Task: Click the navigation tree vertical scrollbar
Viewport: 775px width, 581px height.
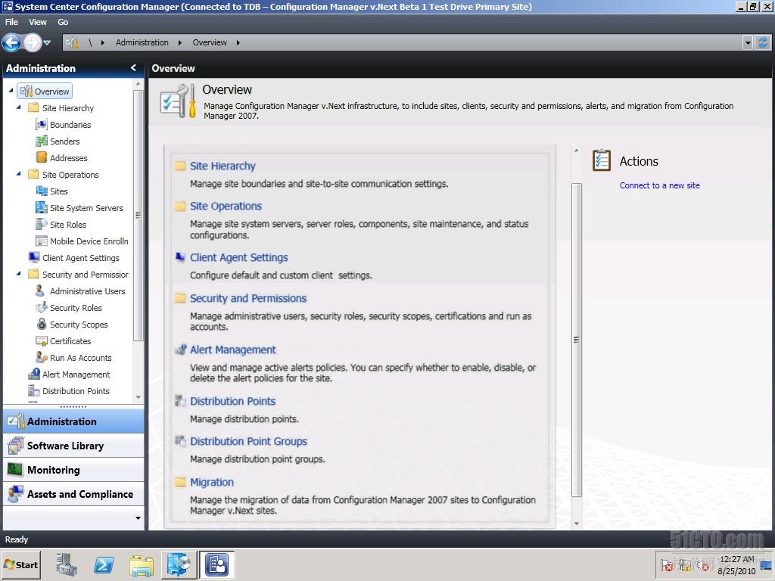Action: click(138, 215)
